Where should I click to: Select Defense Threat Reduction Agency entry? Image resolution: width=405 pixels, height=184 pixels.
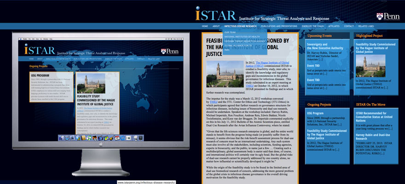244,41
